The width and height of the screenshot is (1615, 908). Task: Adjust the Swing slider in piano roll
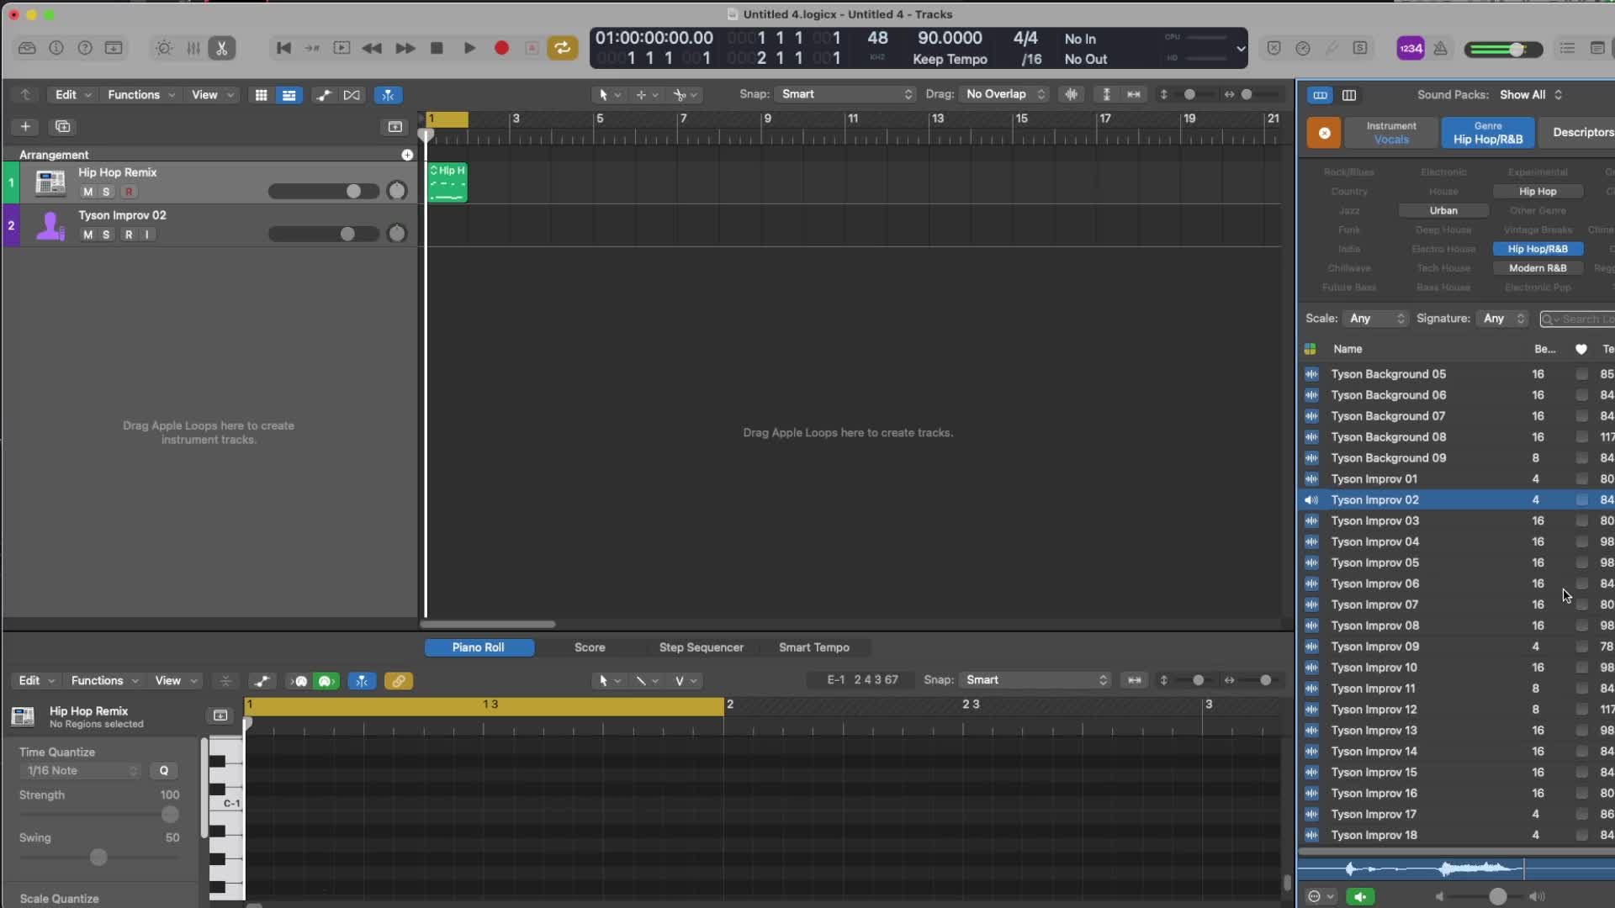tap(98, 858)
